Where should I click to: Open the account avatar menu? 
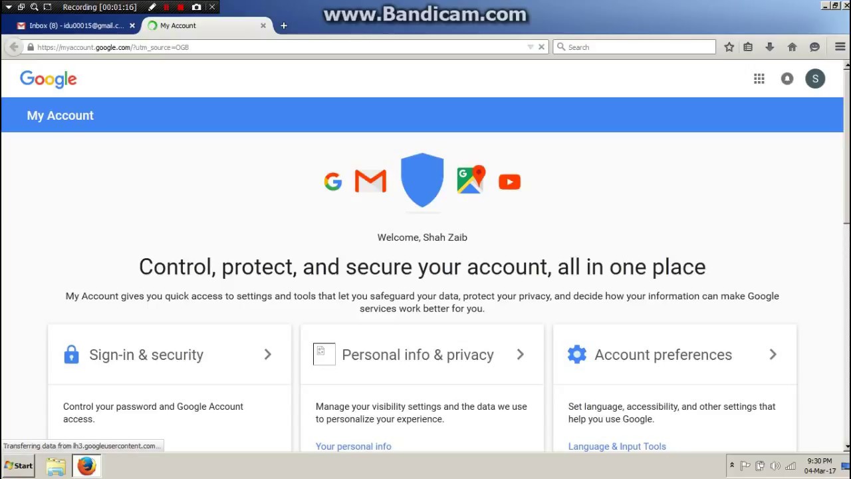[x=815, y=79]
